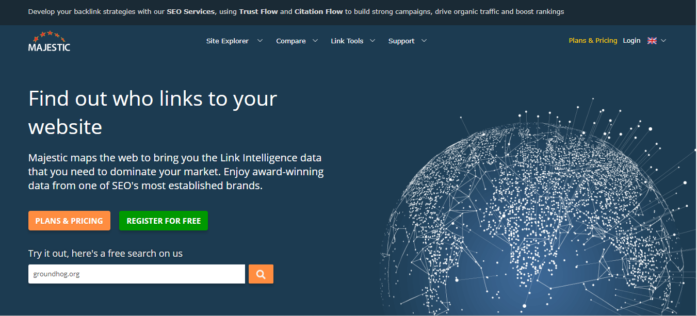Open the Compare menu

(x=291, y=41)
